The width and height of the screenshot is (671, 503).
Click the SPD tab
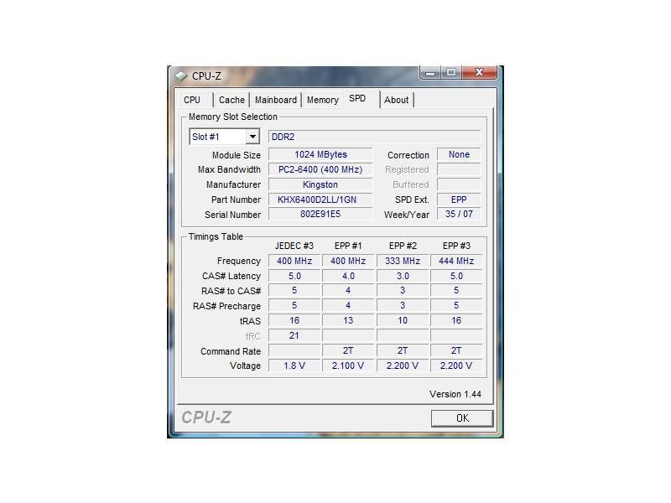(x=360, y=99)
